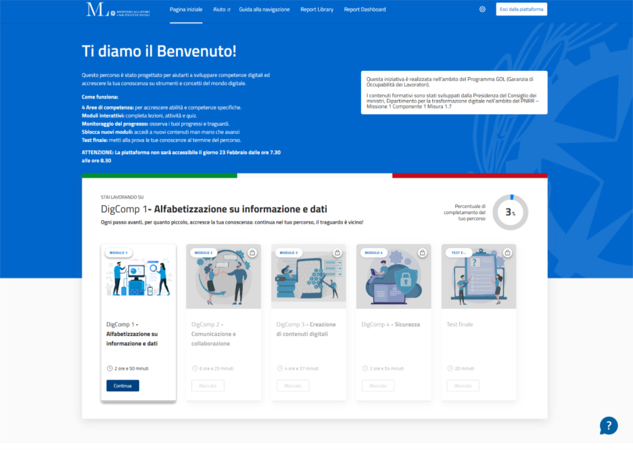Image resolution: width=633 pixels, height=450 pixels.
Task: Click the clock icon for 20 minuti
Action: (x=450, y=368)
